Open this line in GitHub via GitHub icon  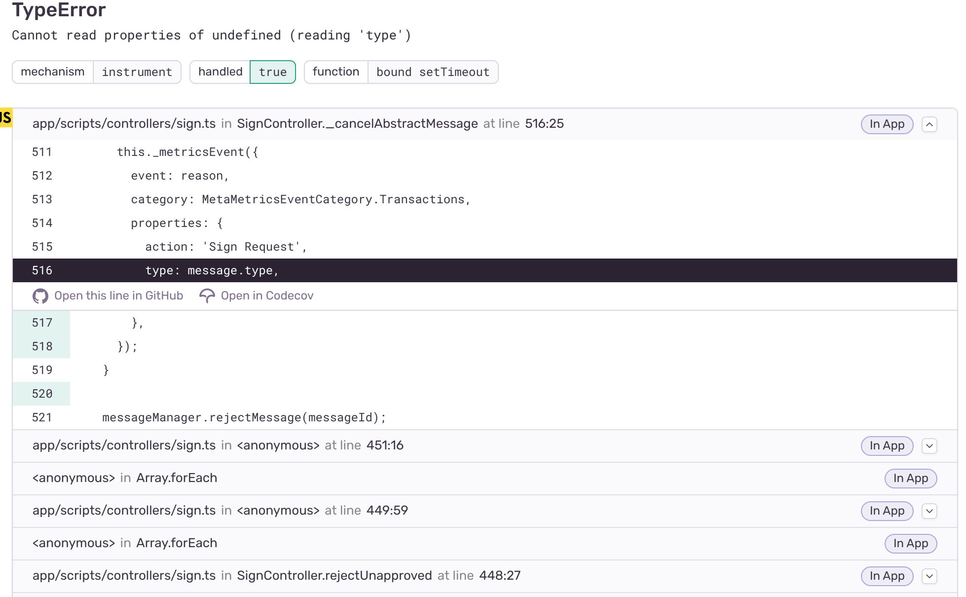(x=40, y=295)
